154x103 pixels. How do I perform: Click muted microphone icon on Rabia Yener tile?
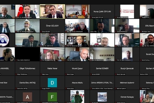(x=41, y=74)
